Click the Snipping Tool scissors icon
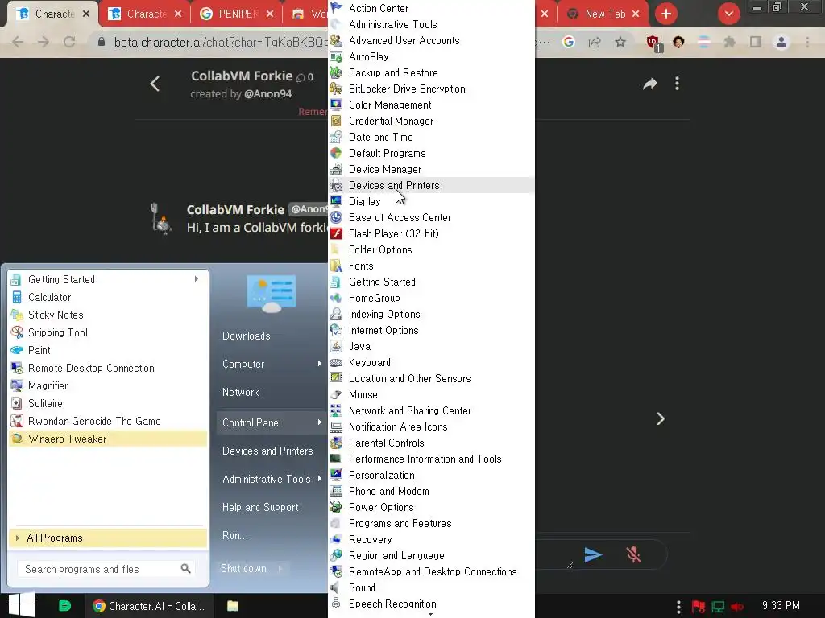This screenshot has width=825, height=618. click(17, 332)
